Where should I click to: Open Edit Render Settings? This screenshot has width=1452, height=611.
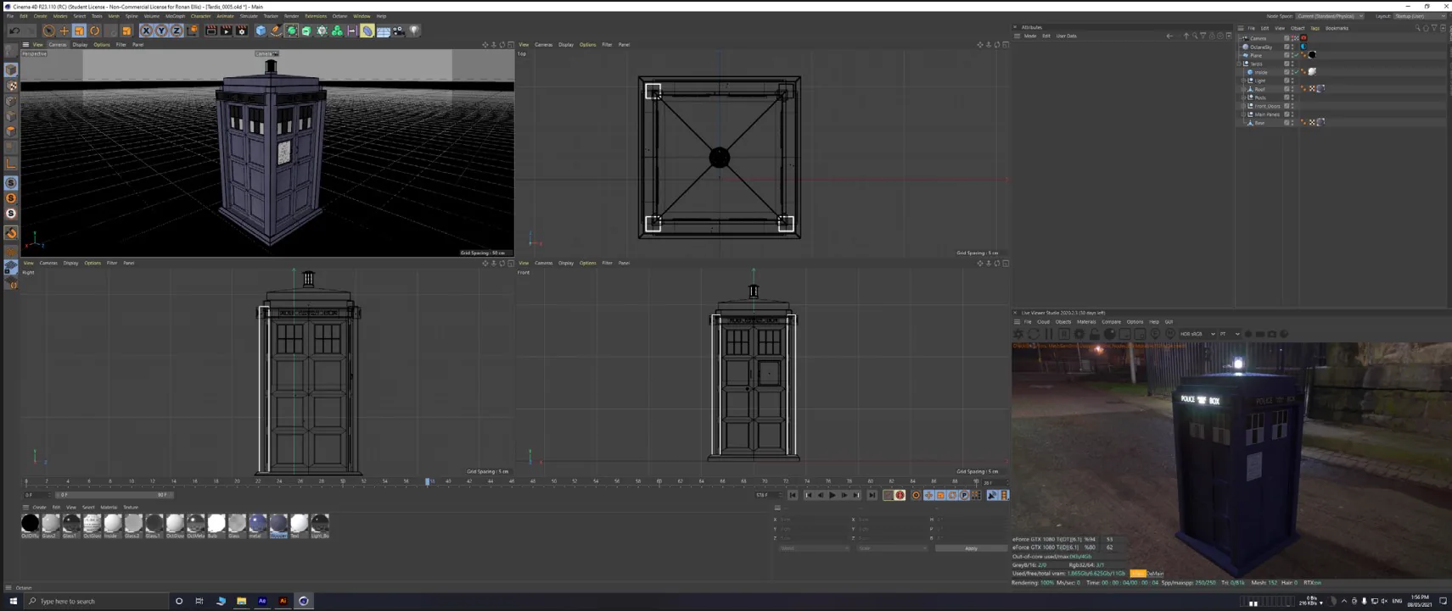coord(242,31)
